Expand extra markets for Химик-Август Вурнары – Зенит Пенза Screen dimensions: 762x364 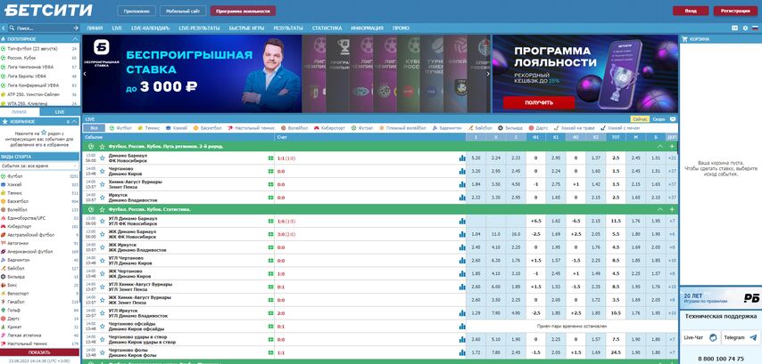pos(672,184)
